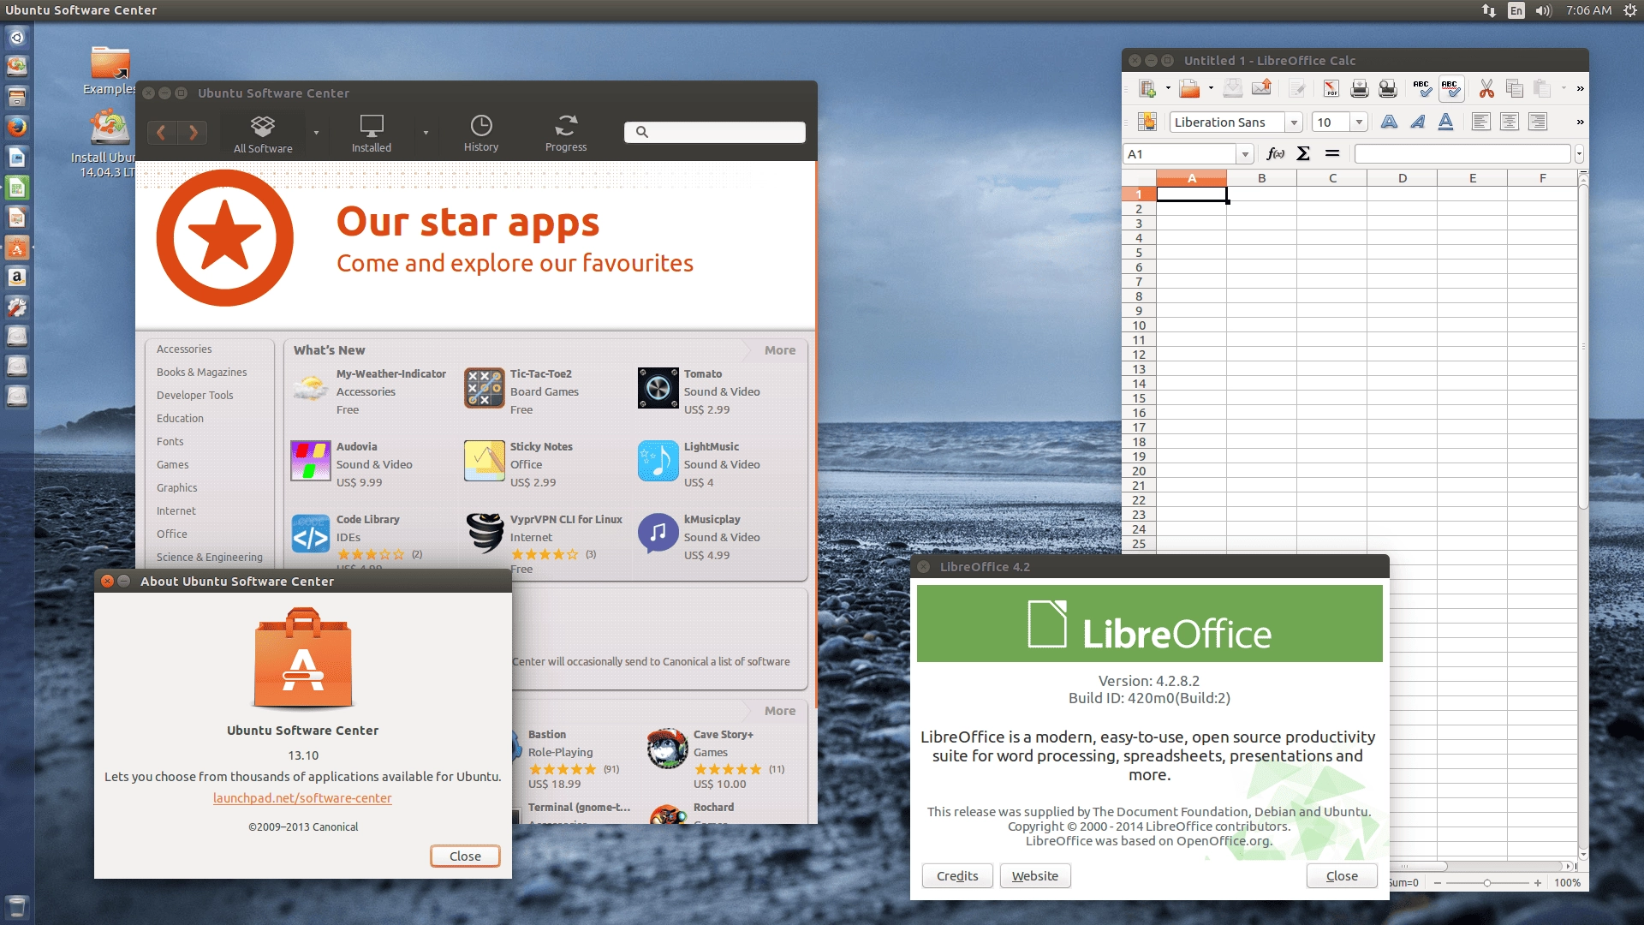Expand the formula input line arrow
Screen dimensions: 1644x925
[x=1579, y=154]
